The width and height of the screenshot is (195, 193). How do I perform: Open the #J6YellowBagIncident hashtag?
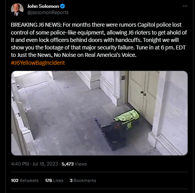(38, 63)
